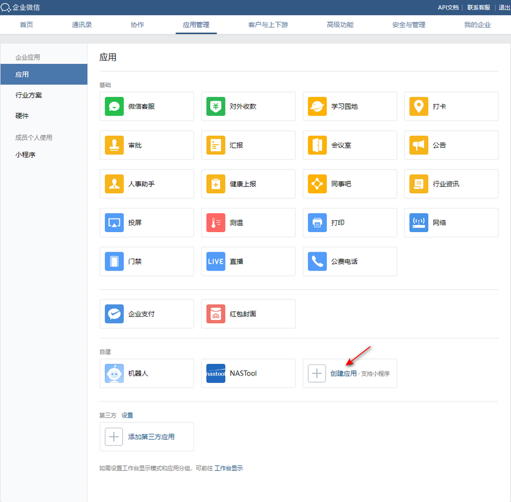Select the 健康上报 clipboard icon

[216, 184]
